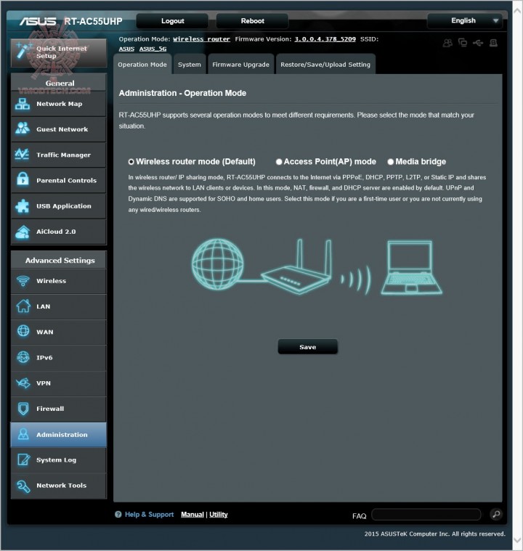The image size is (523, 551).
Task: Open Traffic Manager menu item
Action: tap(58, 155)
